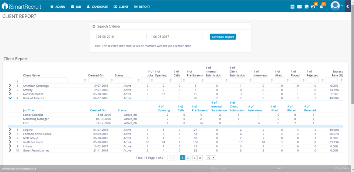Expand the American Greetings row
The image size is (354, 172).
[x=10, y=86]
